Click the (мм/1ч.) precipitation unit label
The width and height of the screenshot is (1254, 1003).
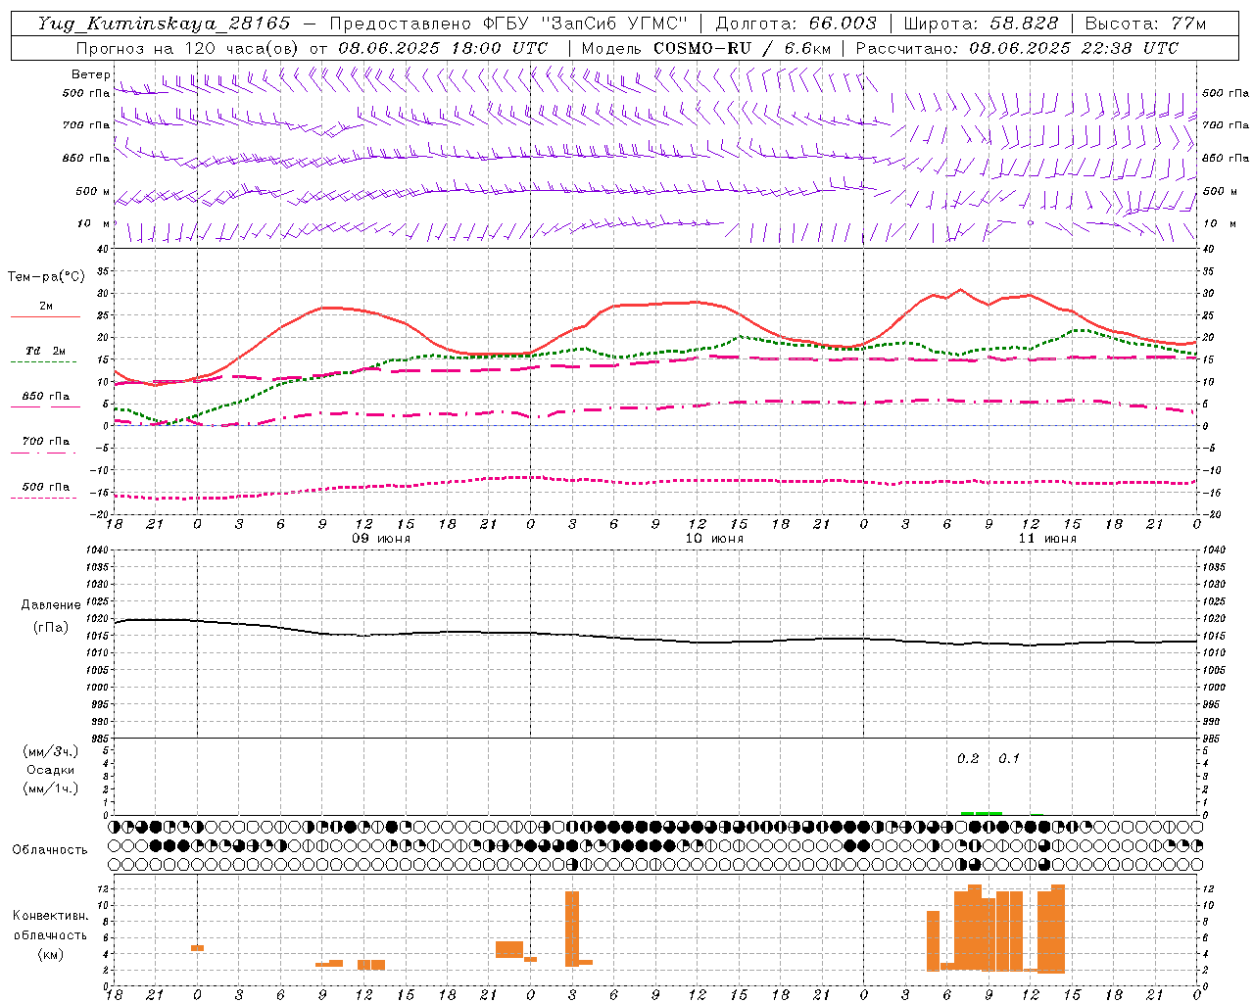51,788
